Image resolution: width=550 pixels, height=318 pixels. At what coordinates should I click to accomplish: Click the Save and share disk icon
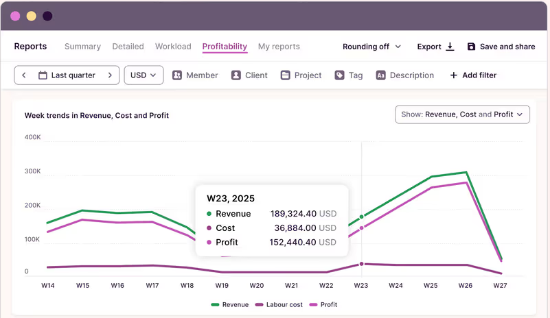tap(472, 47)
